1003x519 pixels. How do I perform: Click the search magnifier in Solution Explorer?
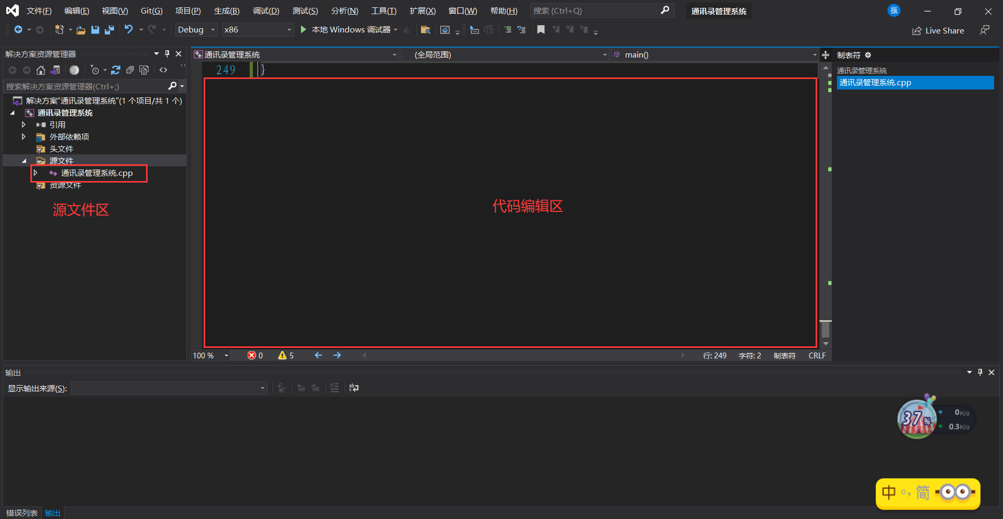point(173,86)
